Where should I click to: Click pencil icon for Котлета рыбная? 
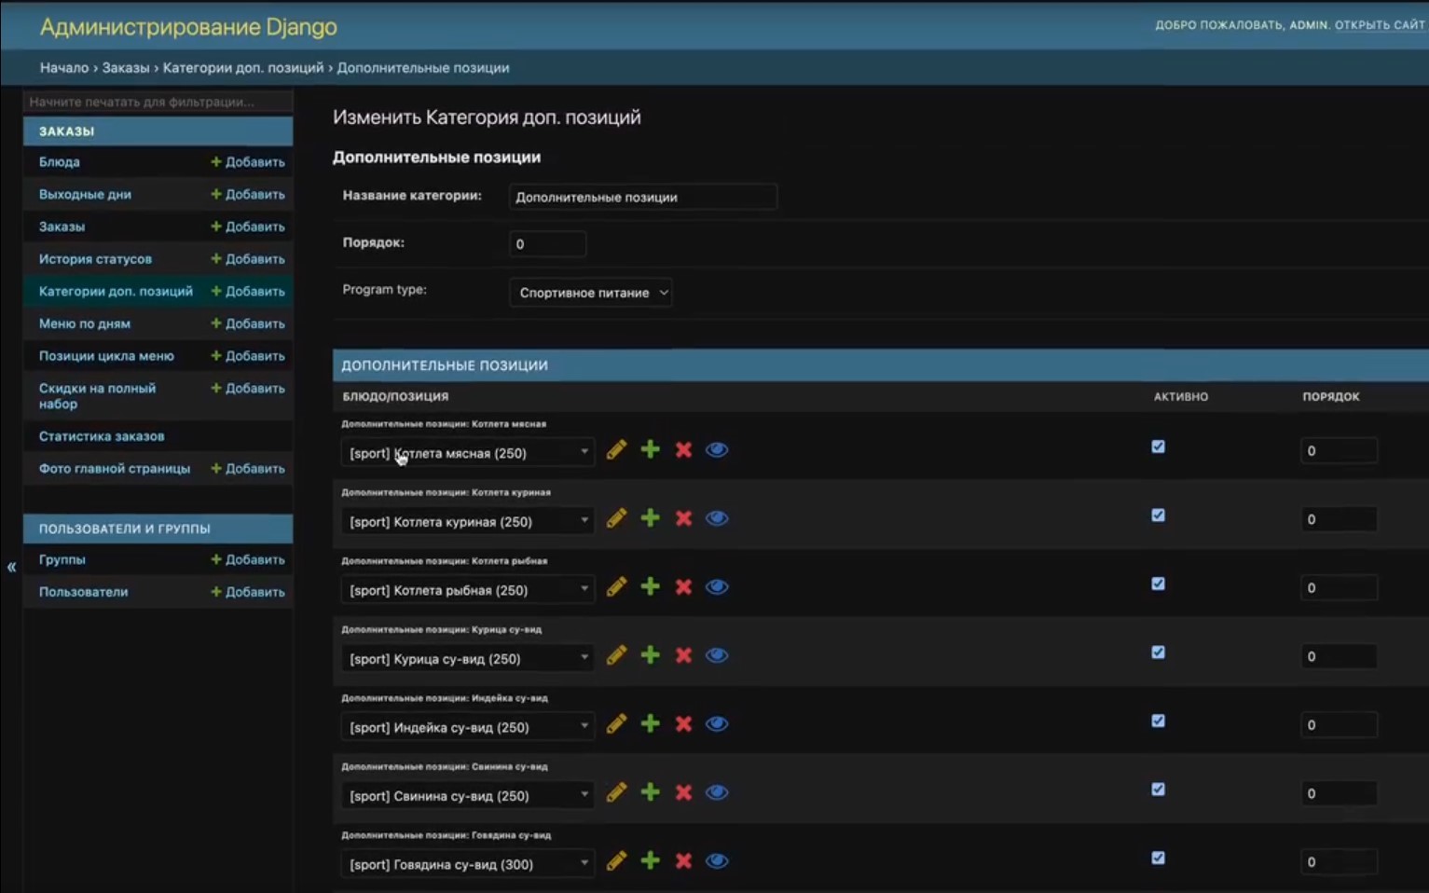point(616,587)
